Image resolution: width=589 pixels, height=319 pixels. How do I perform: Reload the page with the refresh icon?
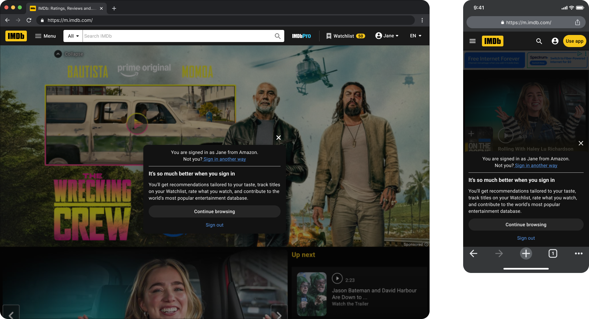(29, 20)
